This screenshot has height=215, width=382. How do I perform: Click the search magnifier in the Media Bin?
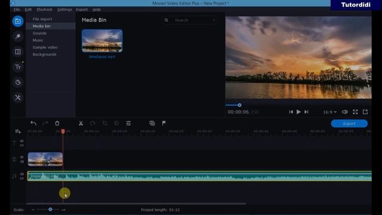pos(166,20)
